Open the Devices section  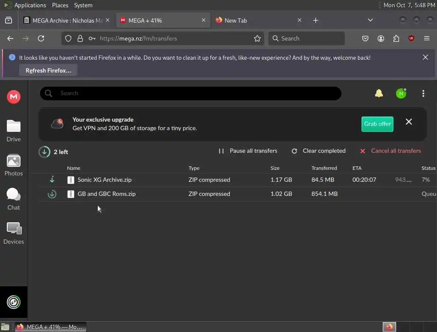13,233
